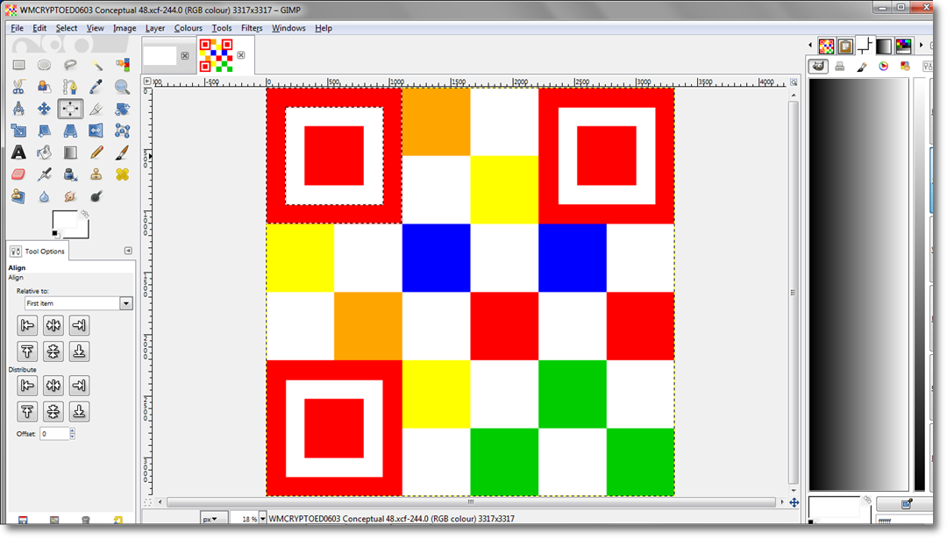Open the Layer menu

(155, 28)
